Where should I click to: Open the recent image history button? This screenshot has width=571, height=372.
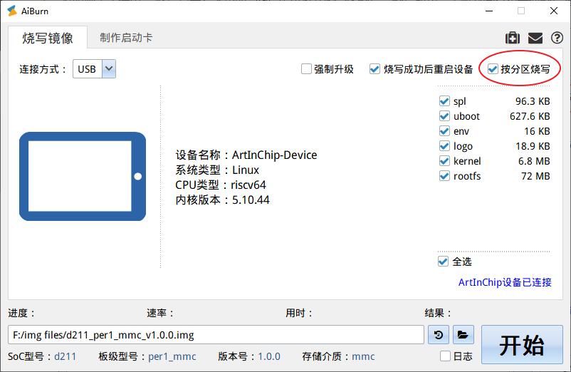438,334
